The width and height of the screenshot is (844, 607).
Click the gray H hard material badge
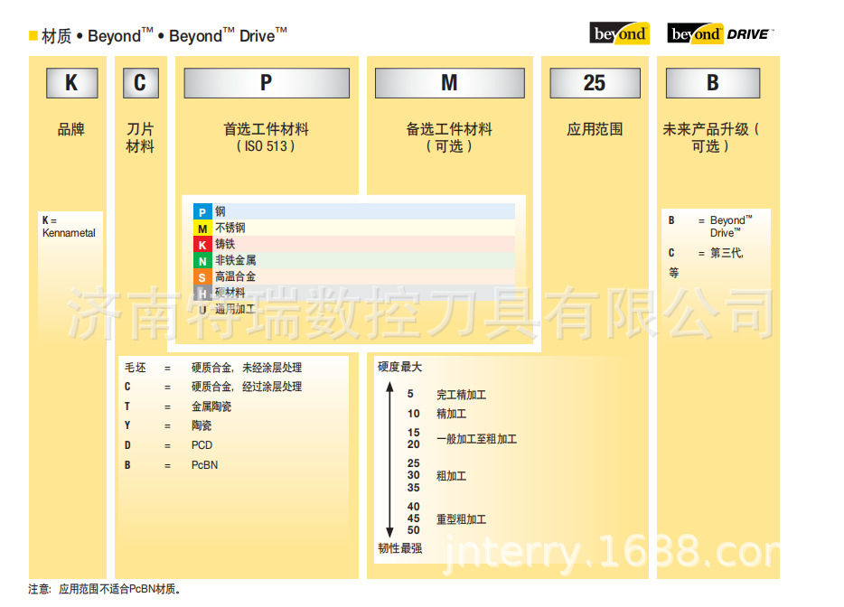[x=202, y=294]
